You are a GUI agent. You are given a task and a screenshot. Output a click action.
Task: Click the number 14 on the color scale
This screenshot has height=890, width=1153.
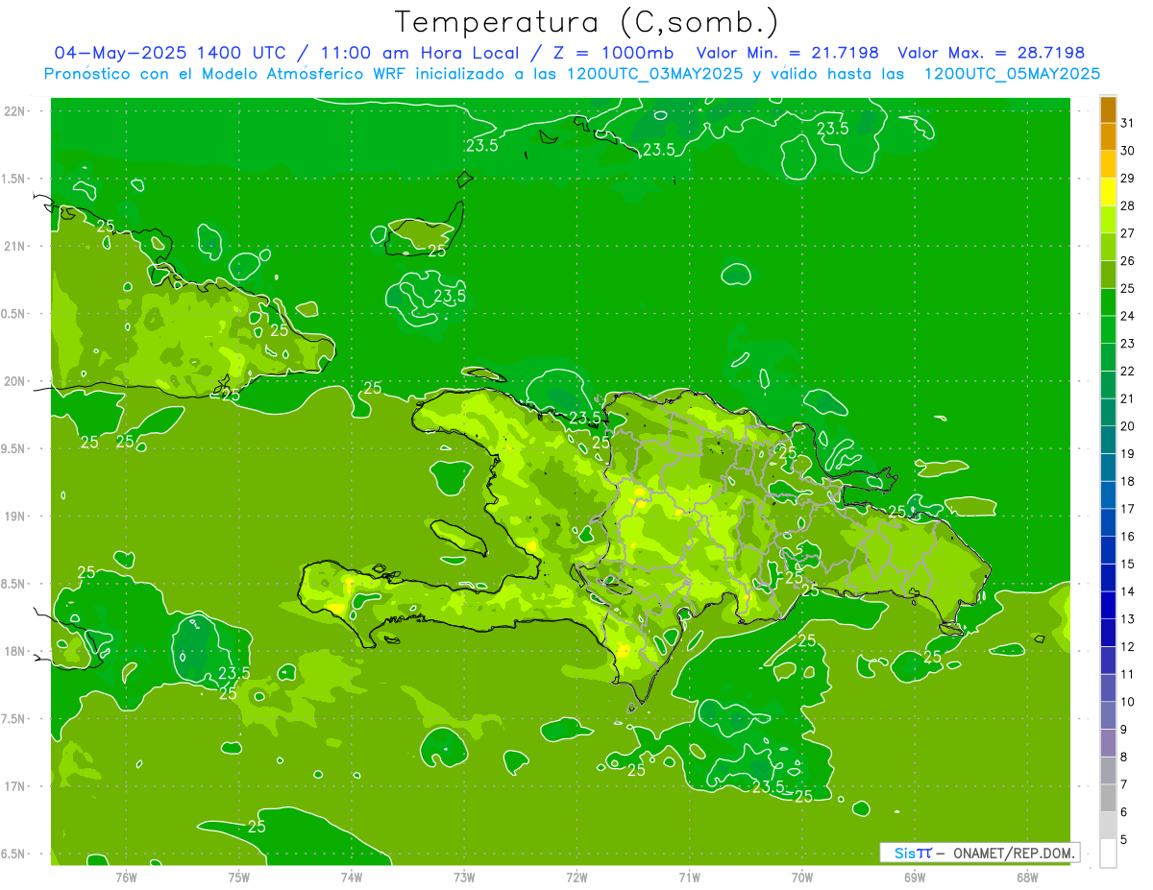(x=1128, y=591)
